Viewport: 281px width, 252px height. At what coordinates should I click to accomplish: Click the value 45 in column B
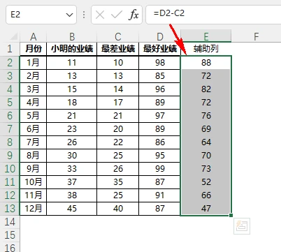coord(72,209)
